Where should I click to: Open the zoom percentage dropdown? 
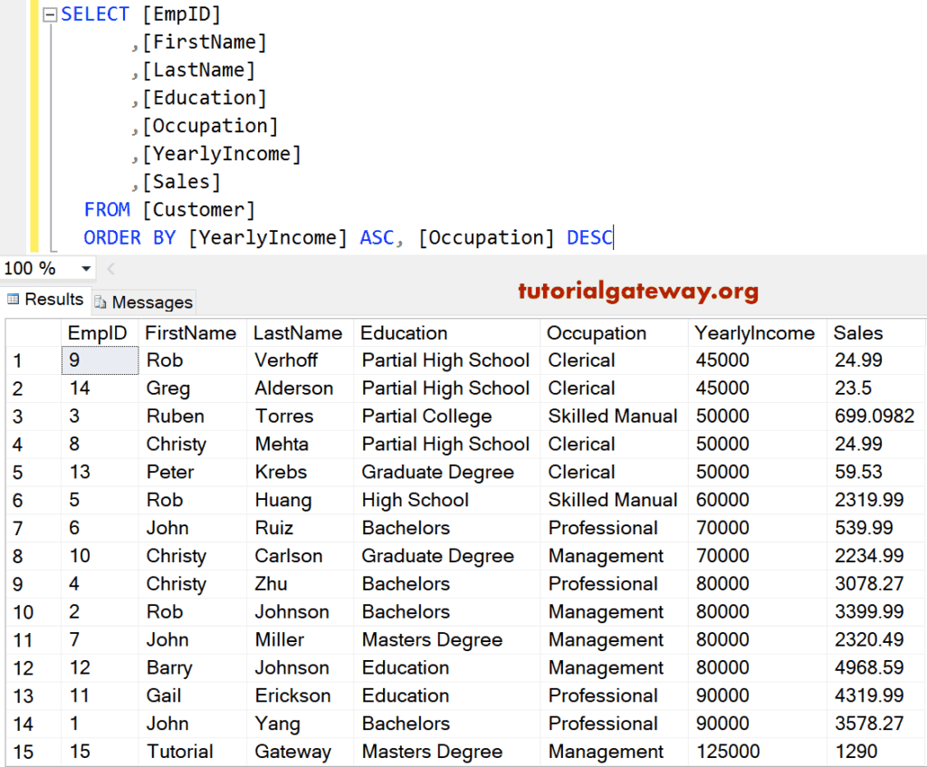click(x=87, y=268)
